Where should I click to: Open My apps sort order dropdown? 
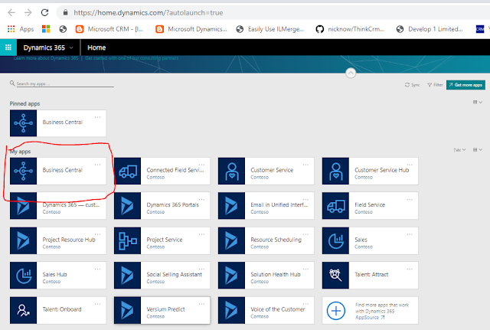tap(459, 150)
